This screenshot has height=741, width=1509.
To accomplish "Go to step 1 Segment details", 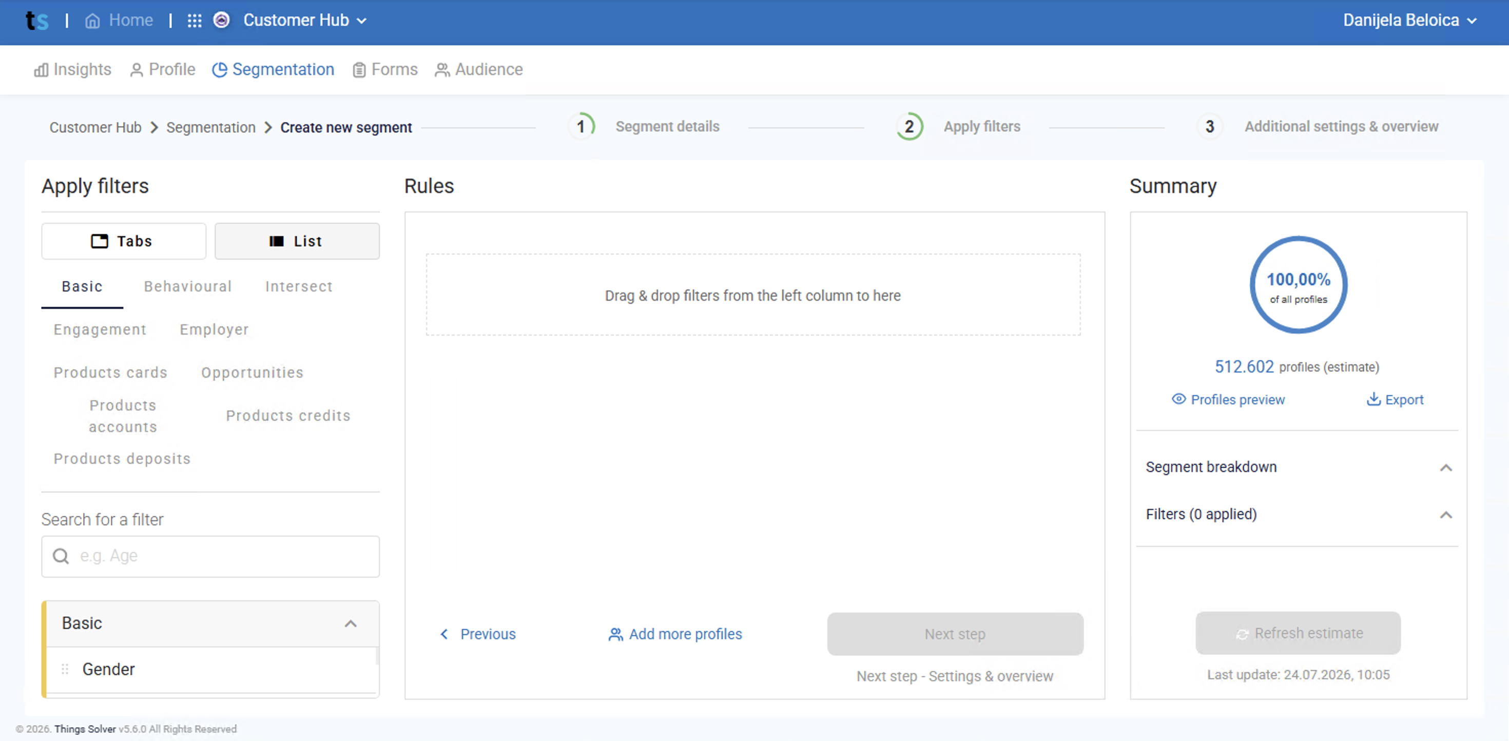I will (x=644, y=127).
